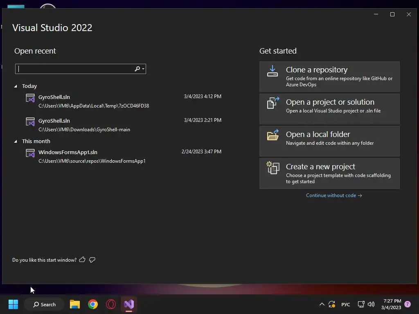The height and width of the screenshot is (314, 419).
Task: Minimize the Visual Studio 2022 window
Action: (x=376, y=14)
